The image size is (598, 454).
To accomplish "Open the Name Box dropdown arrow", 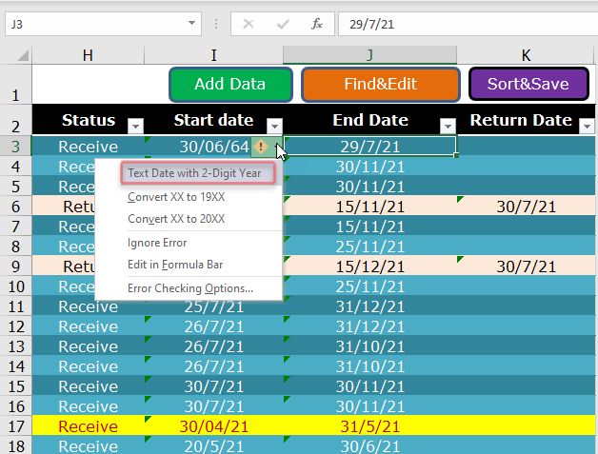I will point(193,23).
